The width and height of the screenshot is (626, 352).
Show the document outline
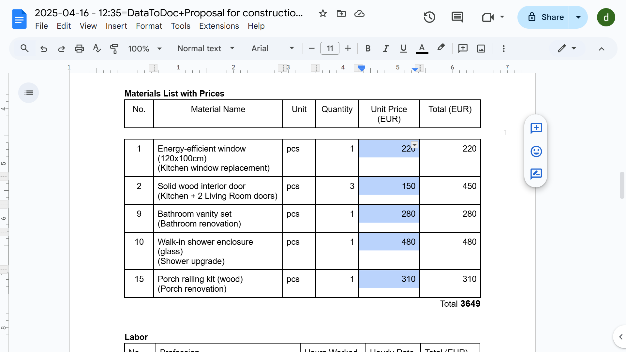(x=29, y=93)
